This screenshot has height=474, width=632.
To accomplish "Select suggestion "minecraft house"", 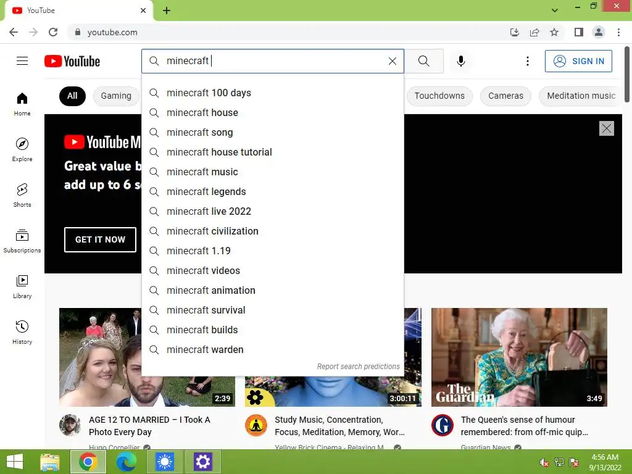I will [x=272, y=112].
